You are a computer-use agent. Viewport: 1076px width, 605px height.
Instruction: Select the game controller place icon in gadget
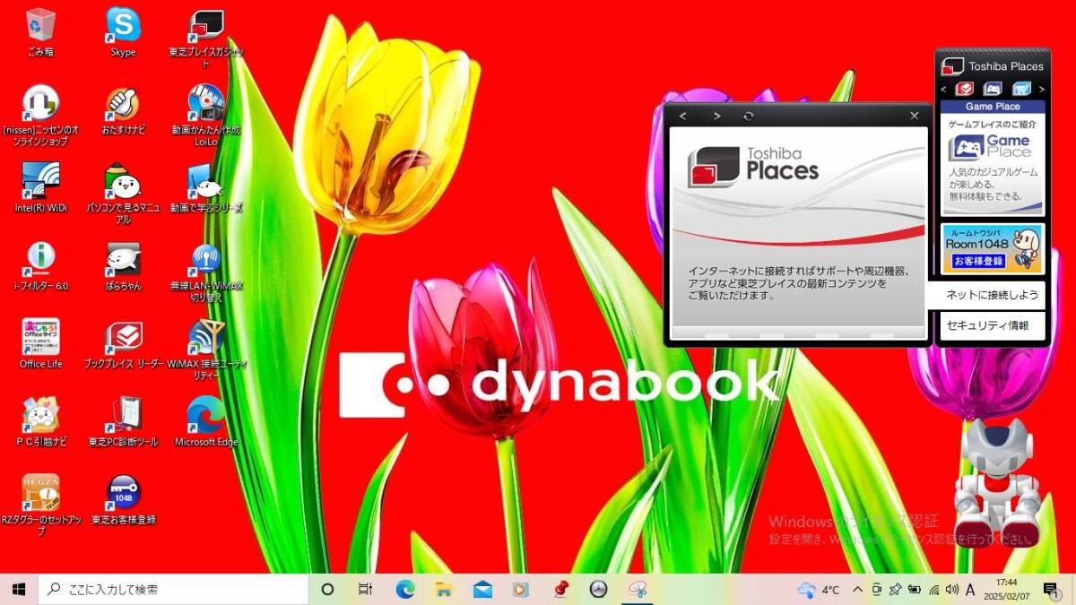point(993,89)
